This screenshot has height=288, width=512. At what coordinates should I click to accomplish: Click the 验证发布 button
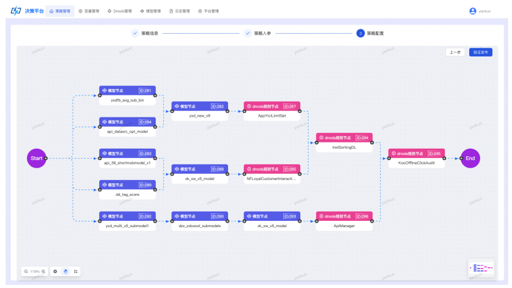click(x=481, y=52)
